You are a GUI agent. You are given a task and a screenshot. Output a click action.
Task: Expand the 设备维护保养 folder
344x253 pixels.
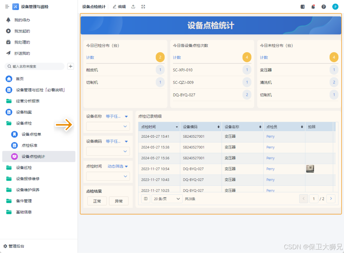tap(9, 190)
